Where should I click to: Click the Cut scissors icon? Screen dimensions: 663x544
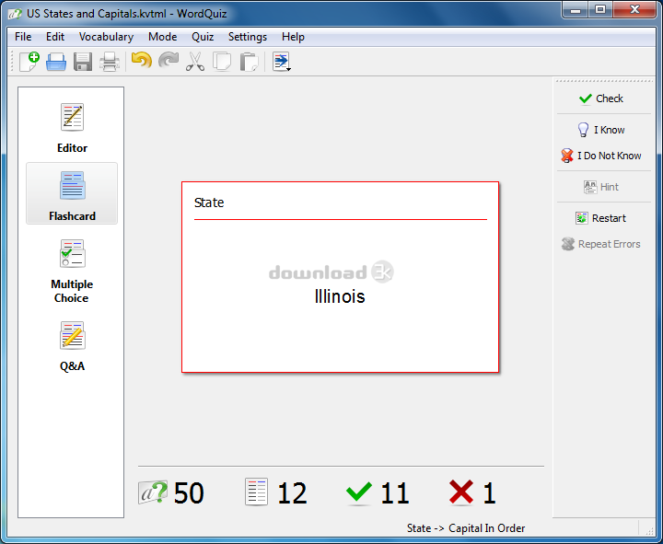(195, 62)
